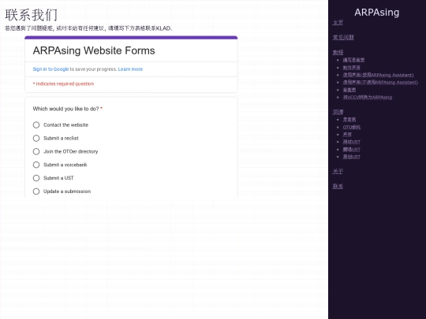
Task: Open the 教程 (tutorials) sidebar section
Action: pyautogui.click(x=338, y=52)
